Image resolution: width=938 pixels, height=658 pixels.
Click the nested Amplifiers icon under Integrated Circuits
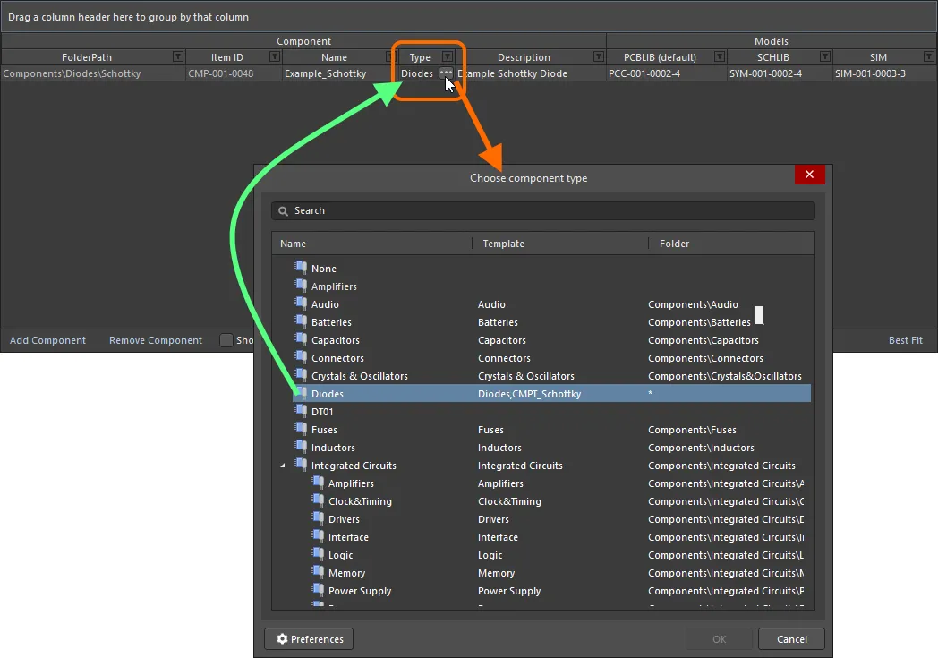pos(319,483)
